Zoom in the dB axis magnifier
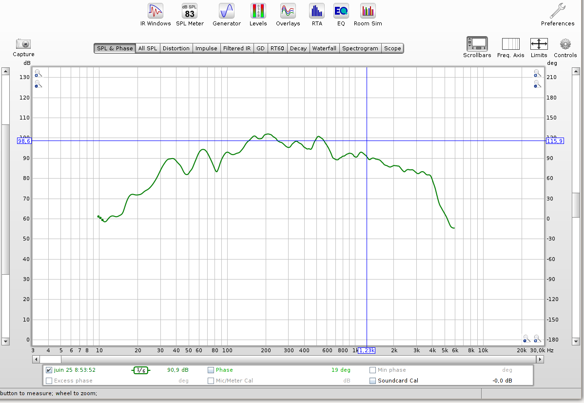 (x=38, y=73)
